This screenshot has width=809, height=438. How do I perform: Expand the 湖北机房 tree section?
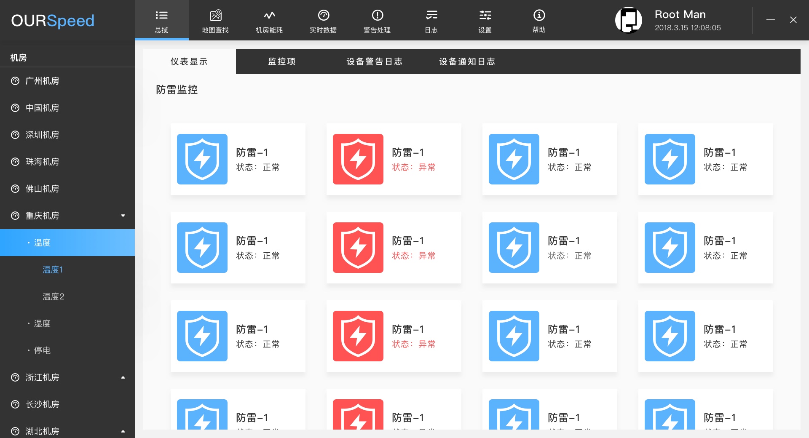coord(123,431)
